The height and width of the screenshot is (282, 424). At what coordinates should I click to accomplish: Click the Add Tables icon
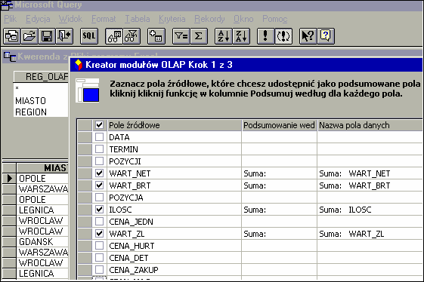pos(156,36)
